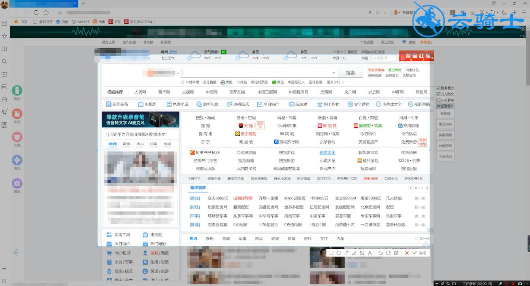Click the back arrow in the left sidebar

[x=17, y=252]
